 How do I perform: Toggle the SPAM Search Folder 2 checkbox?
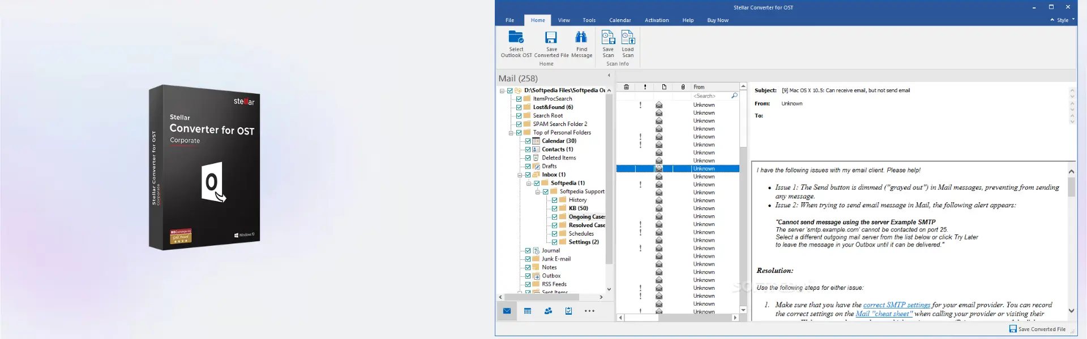(519, 124)
